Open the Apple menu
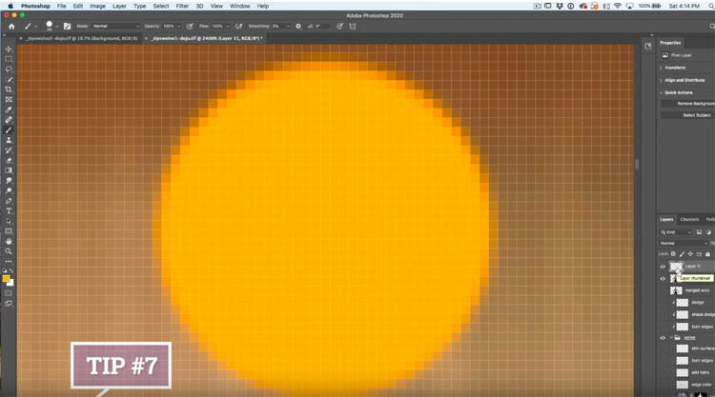715x397 pixels. pyautogui.click(x=10, y=6)
